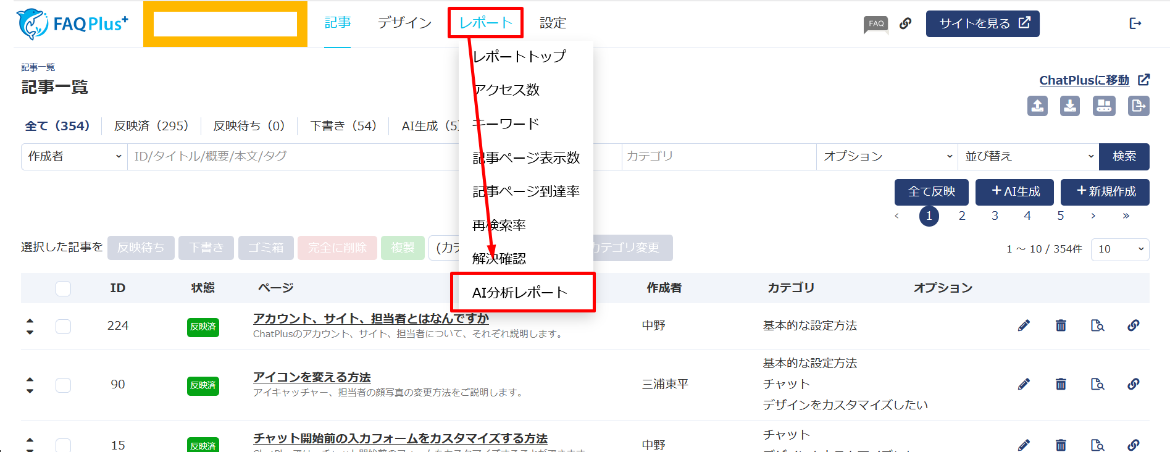Edit article 90 with pencil icon
Screen dimensions: 1170x452
click(x=1024, y=384)
